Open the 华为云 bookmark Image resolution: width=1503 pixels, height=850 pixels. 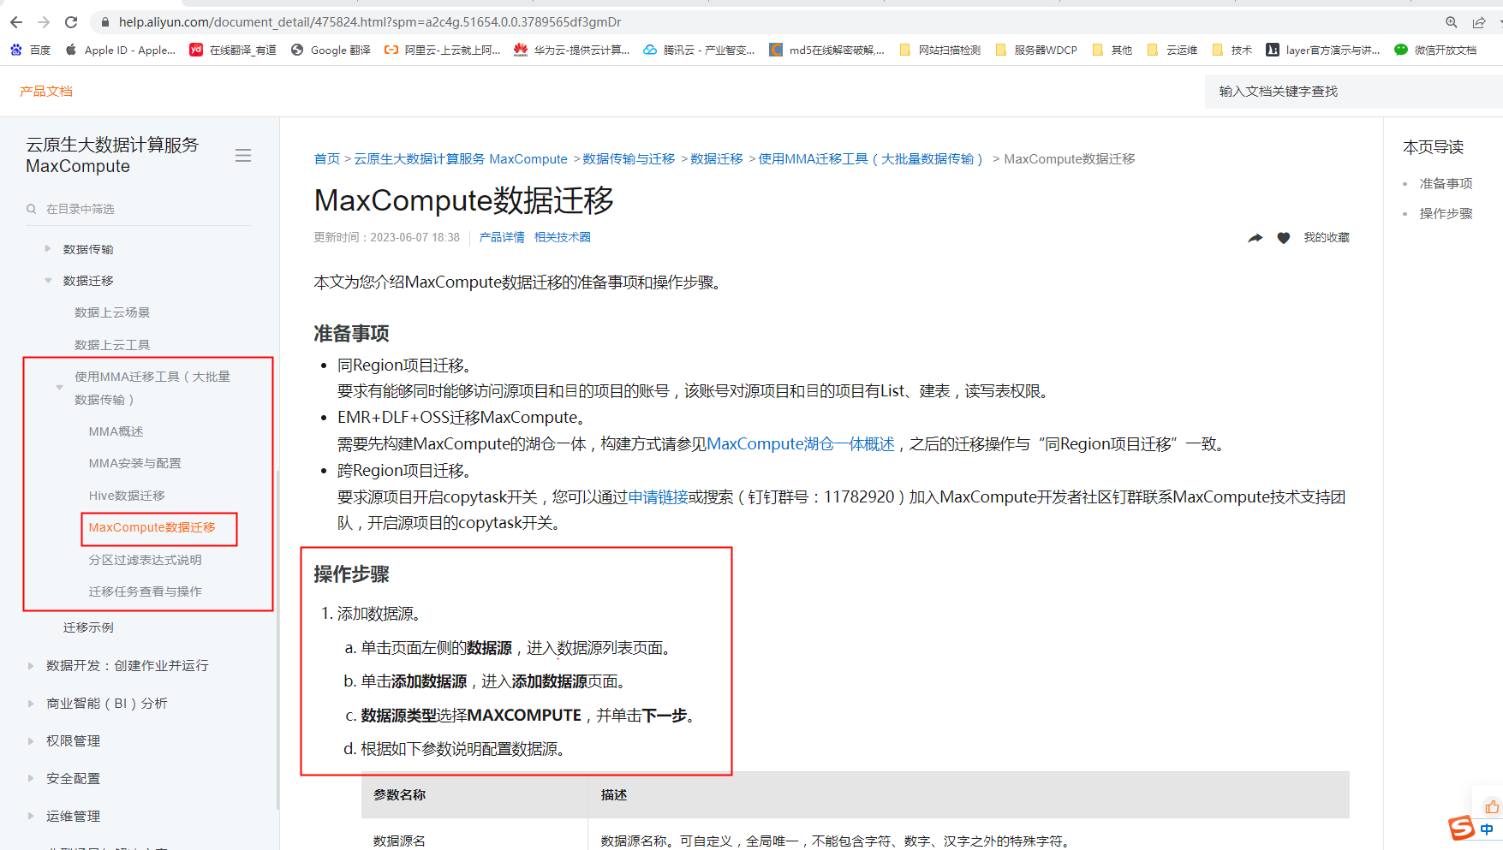click(572, 51)
